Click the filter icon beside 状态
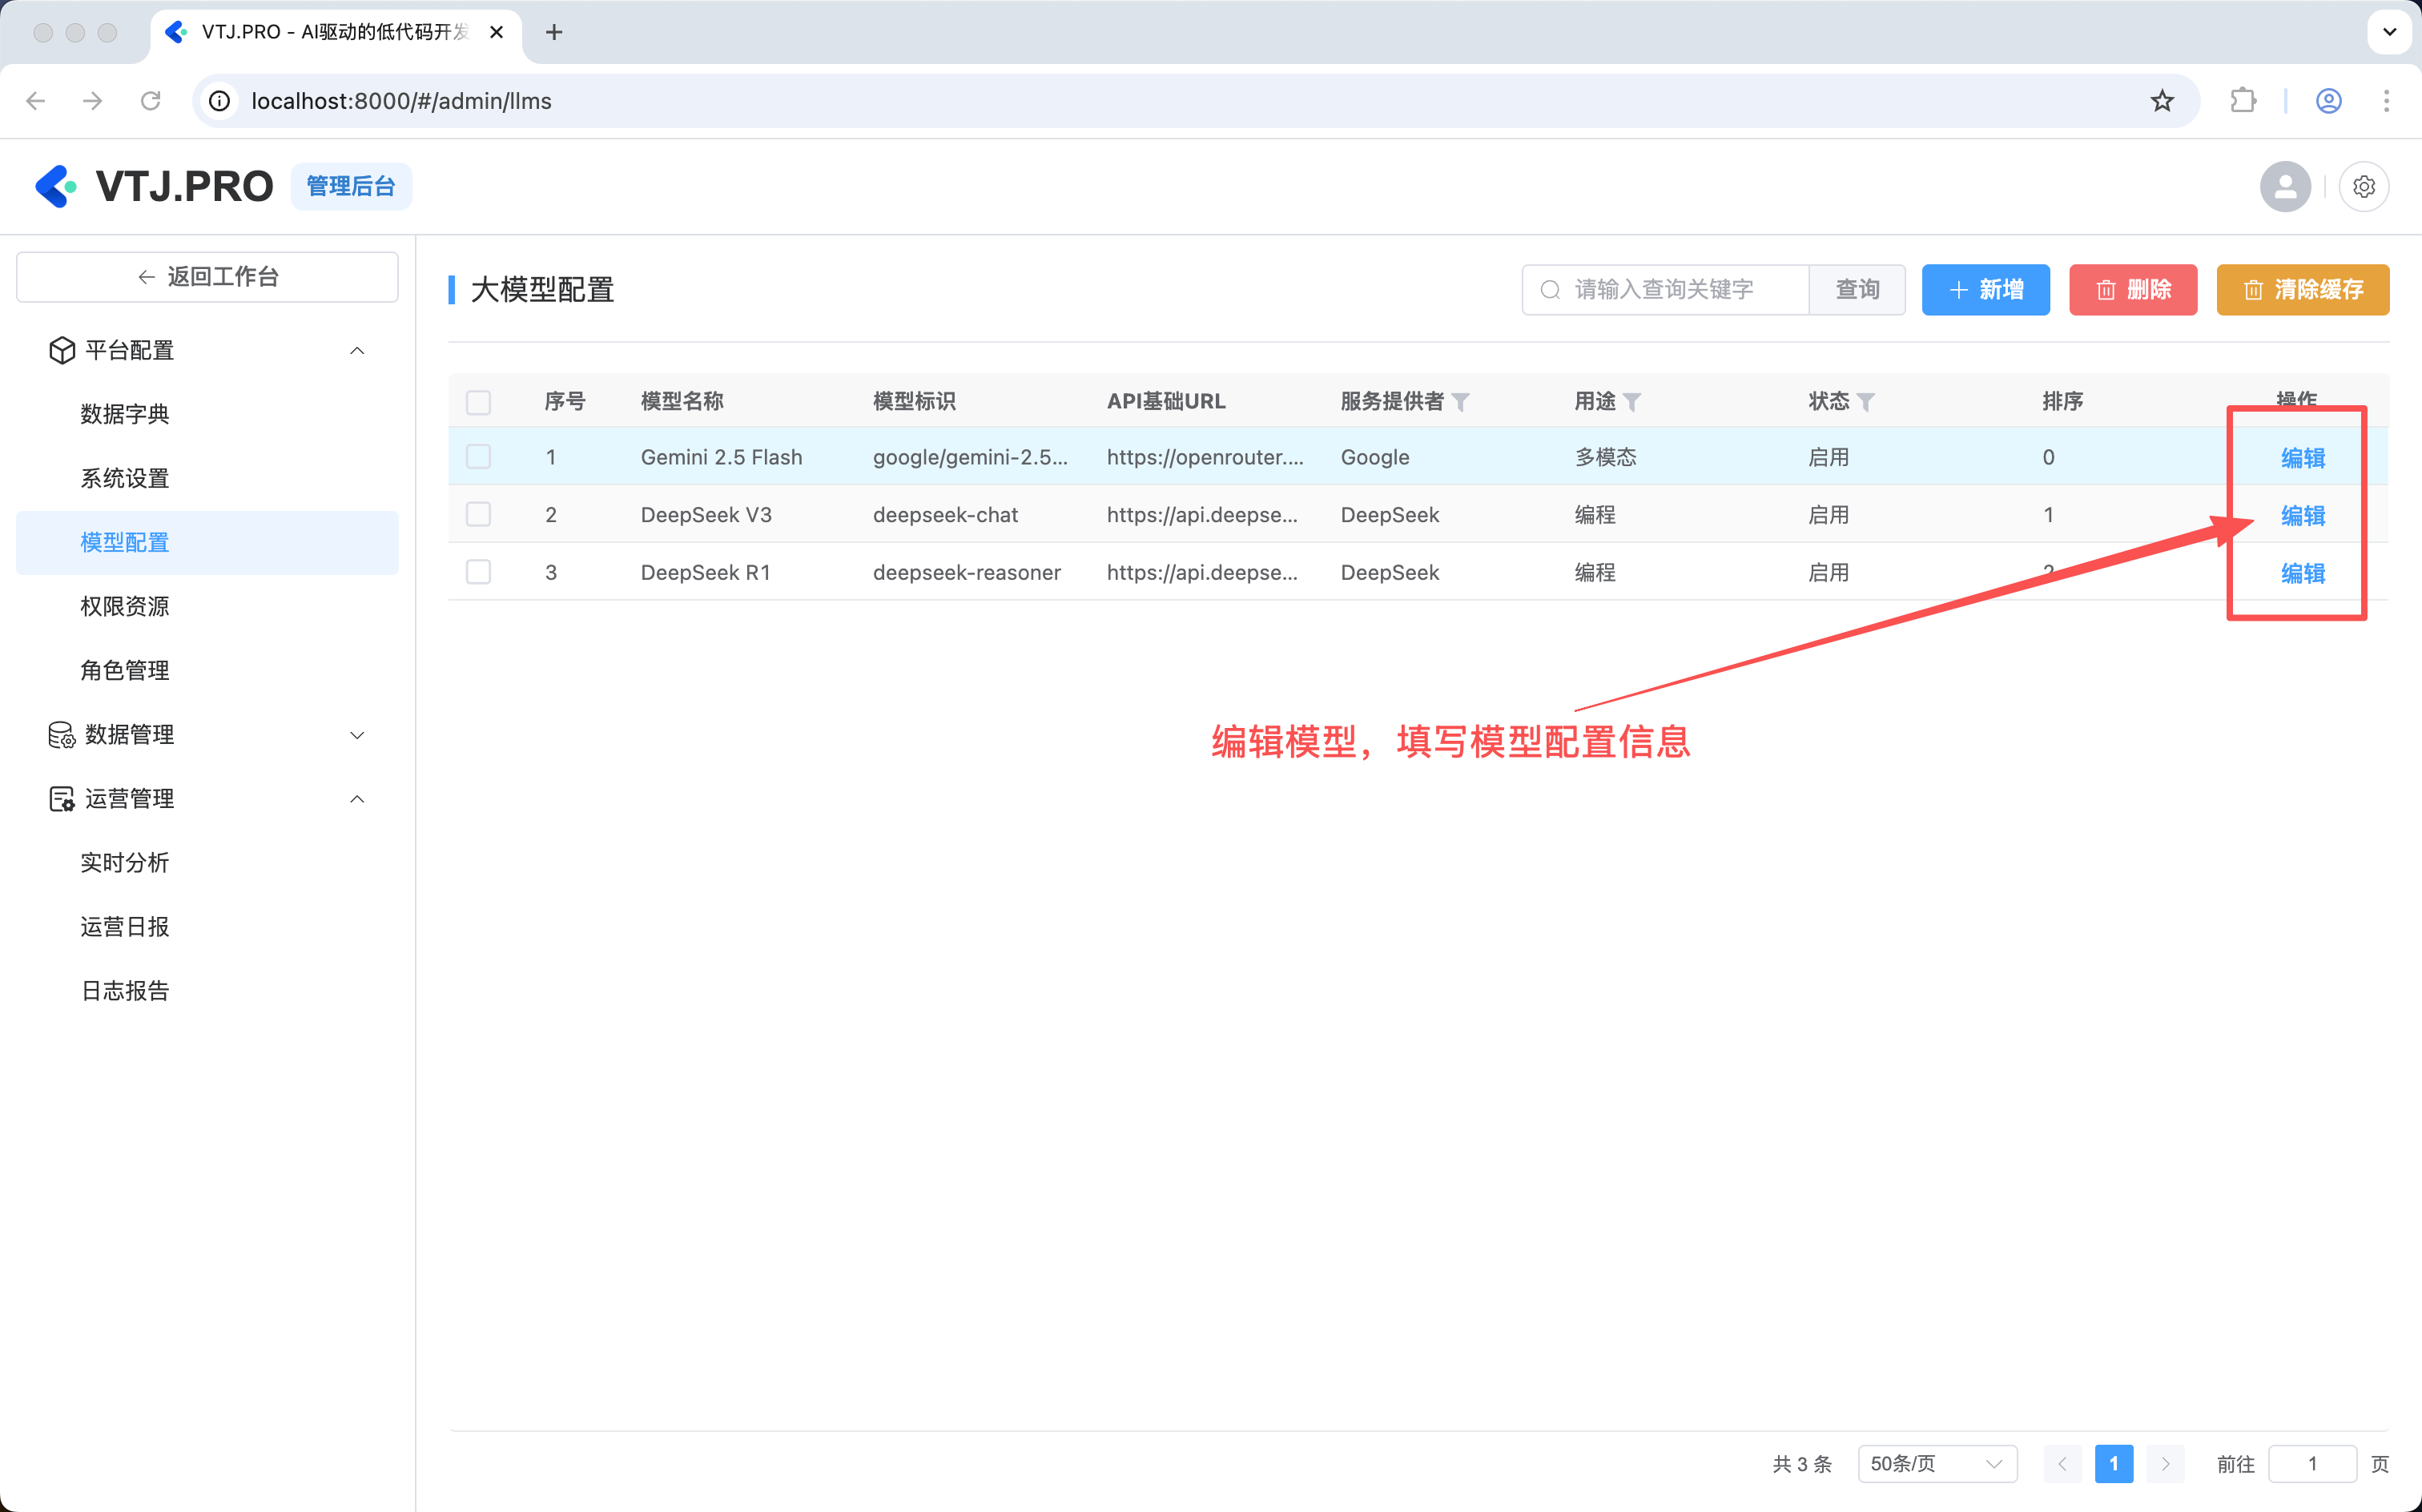This screenshot has width=2422, height=1512. (x=1865, y=402)
